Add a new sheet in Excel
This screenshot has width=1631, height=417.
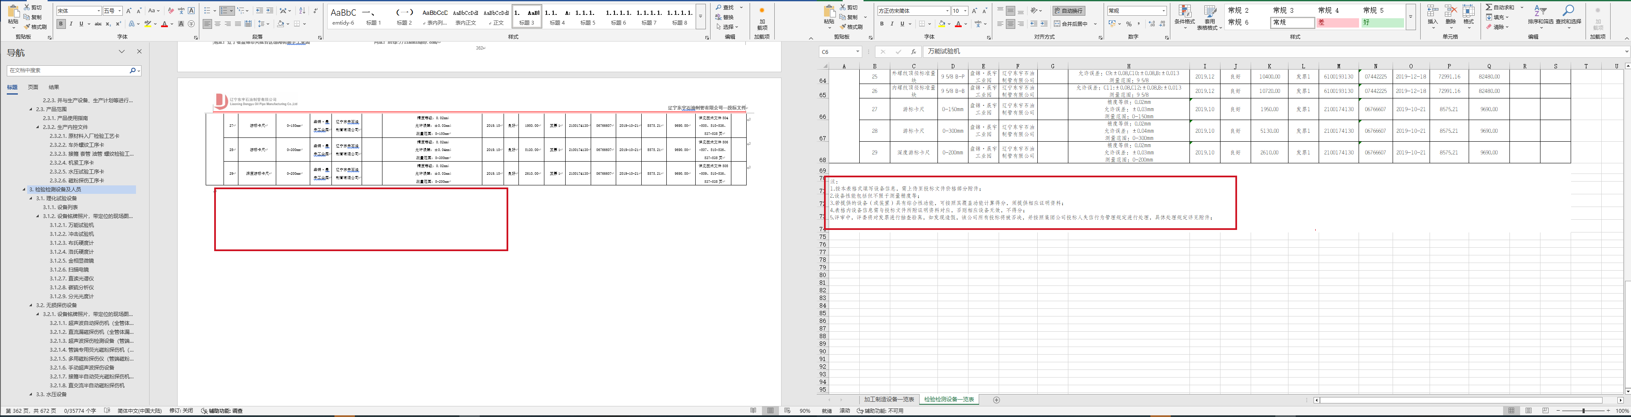[997, 400]
